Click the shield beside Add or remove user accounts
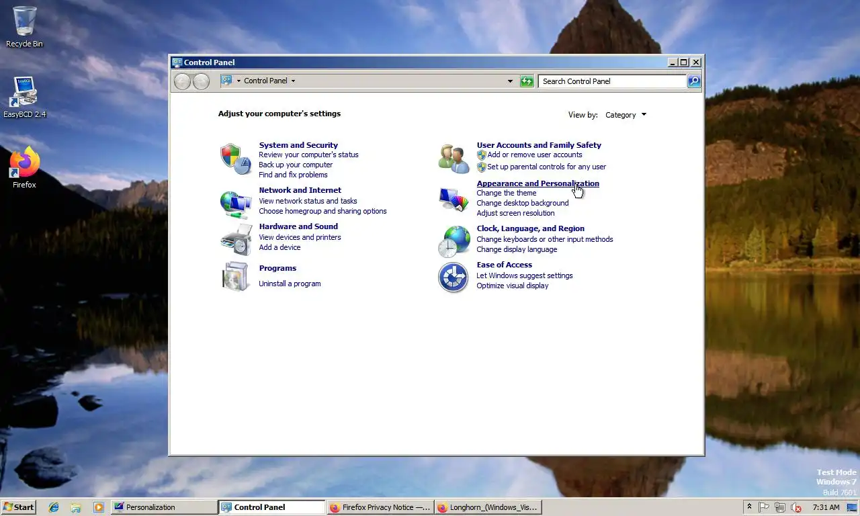Viewport: 860px width, 516px height. pyautogui.click(x=481, y=155)
